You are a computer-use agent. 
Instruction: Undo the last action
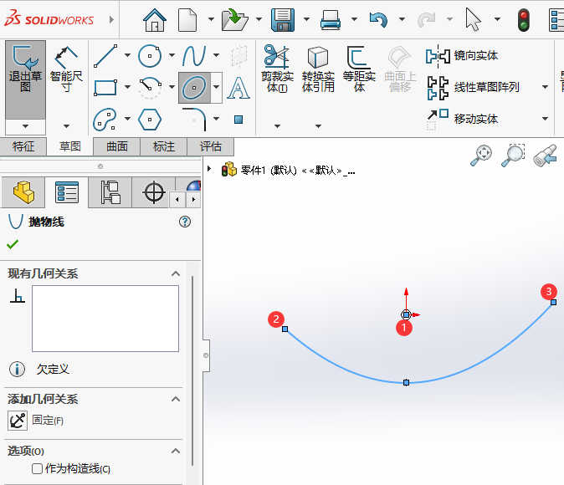click(x=378, y=20)
